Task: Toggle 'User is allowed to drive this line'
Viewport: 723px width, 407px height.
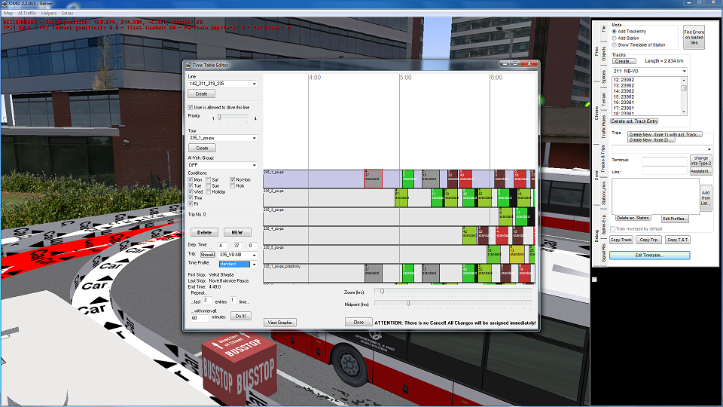Action: pos(190,108)
